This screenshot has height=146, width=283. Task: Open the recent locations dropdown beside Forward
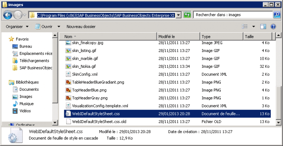point(25,15)
